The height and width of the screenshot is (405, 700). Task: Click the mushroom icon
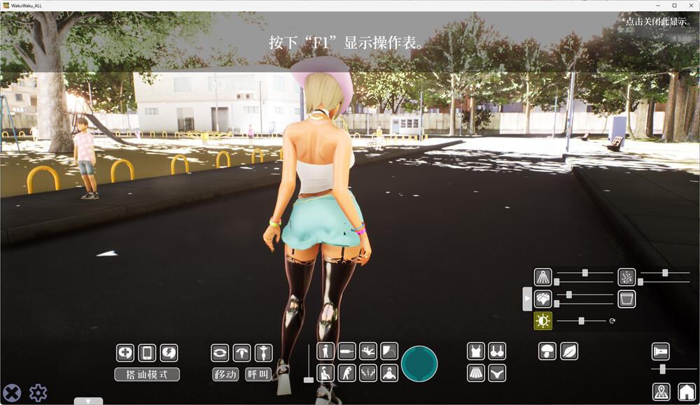(547, 351)
